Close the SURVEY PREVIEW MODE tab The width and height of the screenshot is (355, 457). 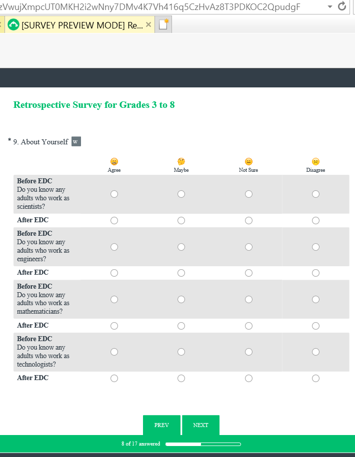(148, 25)
